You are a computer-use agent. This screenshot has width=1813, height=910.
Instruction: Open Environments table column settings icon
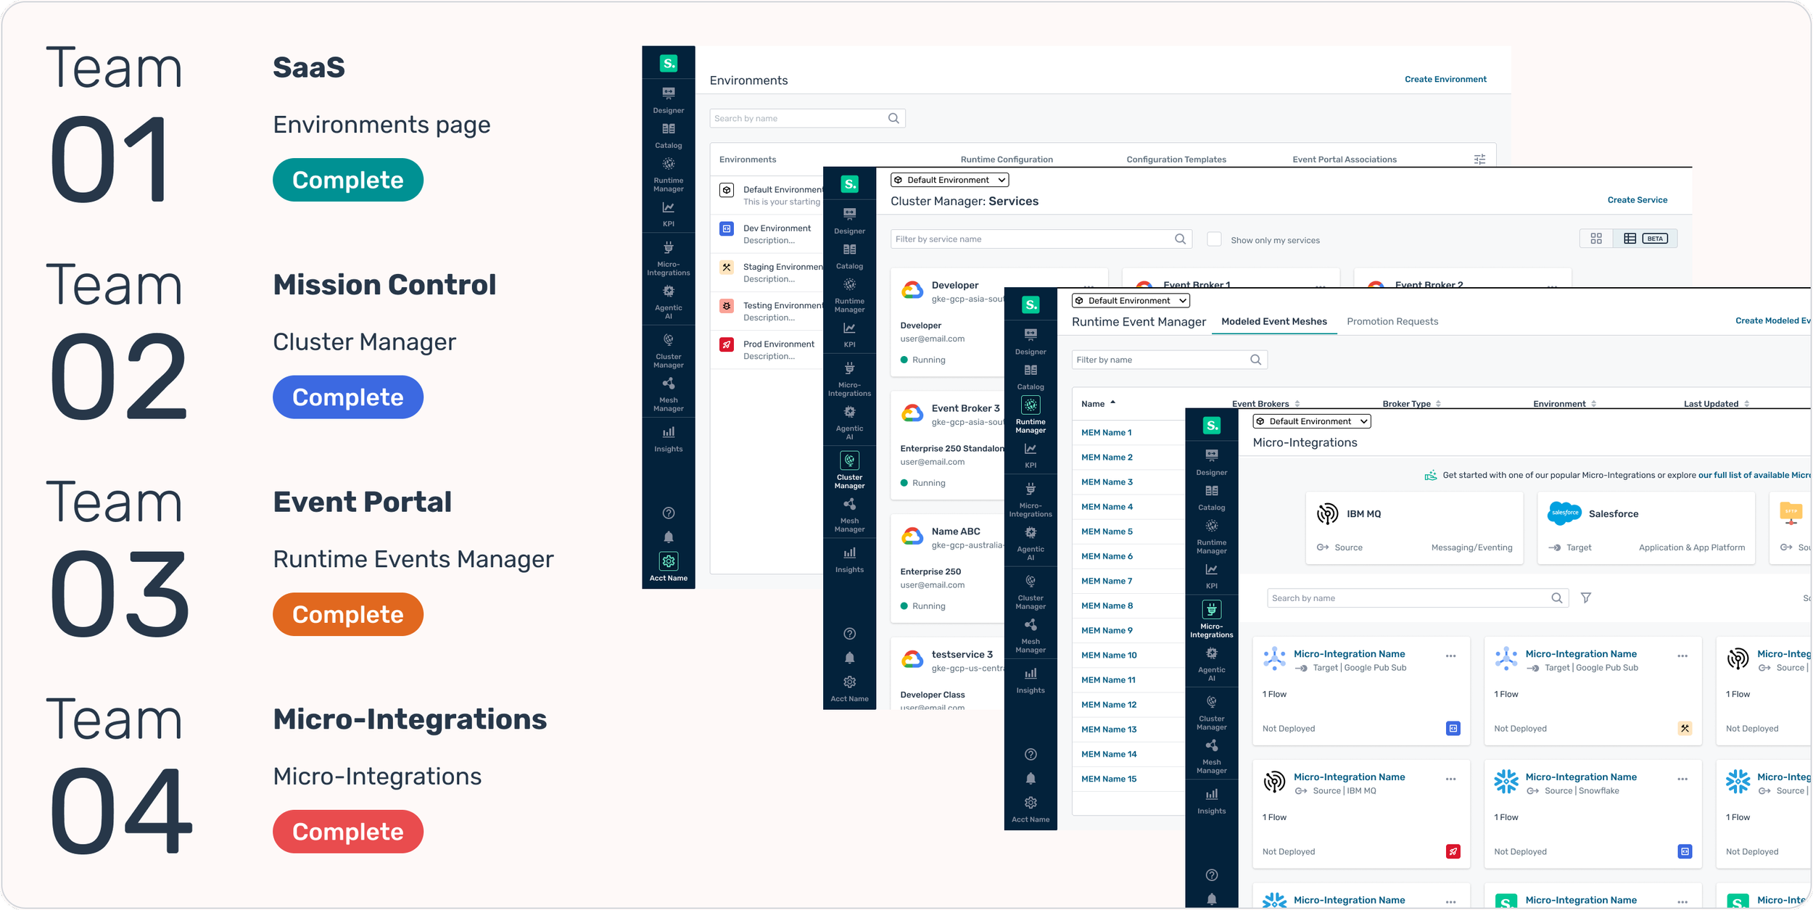[x=1479, y=160]
